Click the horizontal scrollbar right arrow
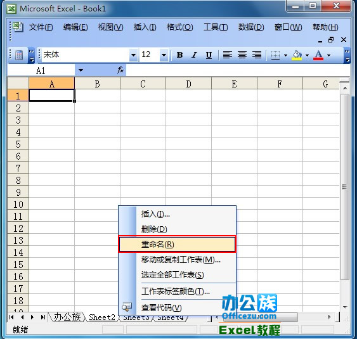357x339 pixels. pyautogui.click(x=329, y=317)
